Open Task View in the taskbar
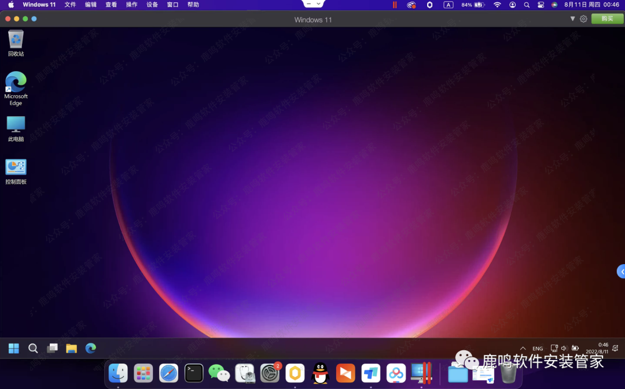This screenshot has width=625, height=389. coord(52,348)
